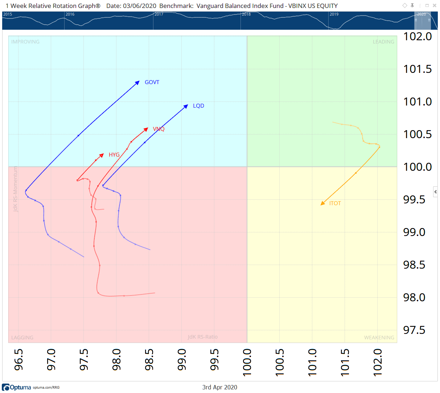440x393 pixels.
Task: Click the LAGGING quadrant label
Action: [x=22, y=337]
